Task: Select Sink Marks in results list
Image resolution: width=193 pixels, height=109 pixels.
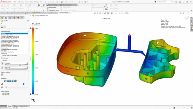Action: (x=4, y=51)
